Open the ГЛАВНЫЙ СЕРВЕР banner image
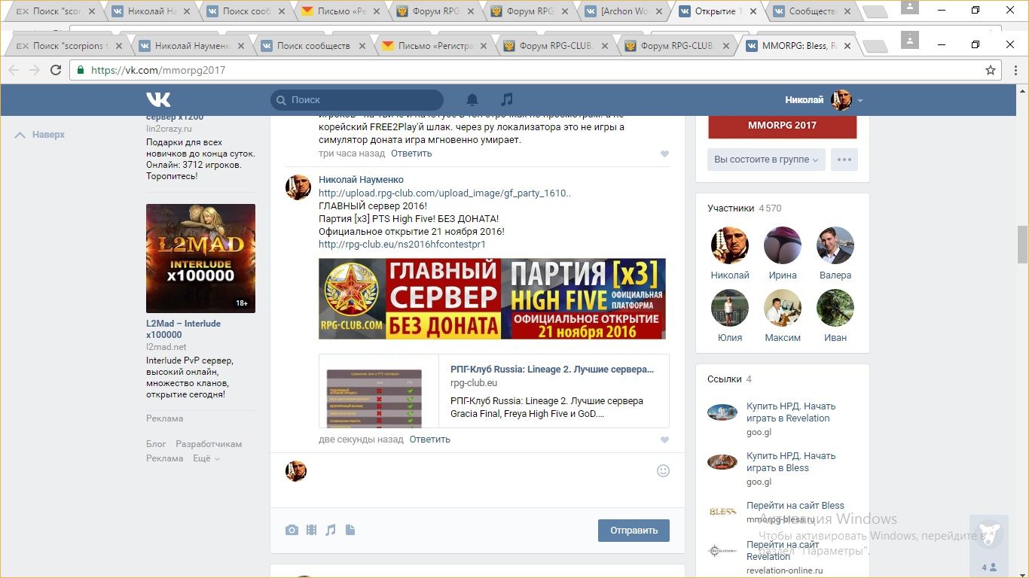Viewport: 1029px width, 578px height. point(492,299)
